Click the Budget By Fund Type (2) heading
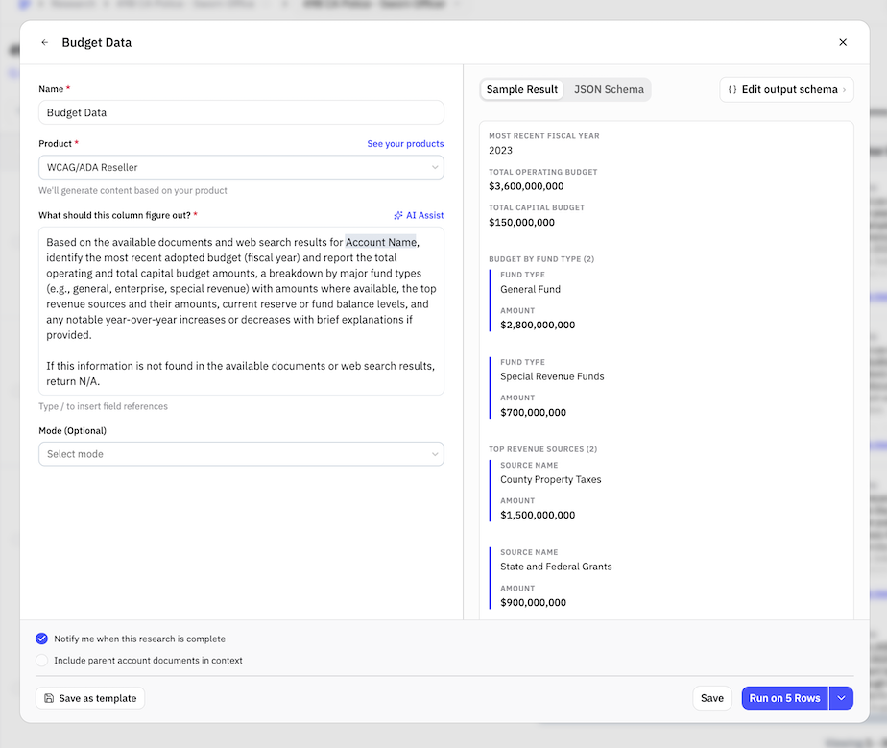The width and height of the screenshot is (887, 748). point(541,259)
